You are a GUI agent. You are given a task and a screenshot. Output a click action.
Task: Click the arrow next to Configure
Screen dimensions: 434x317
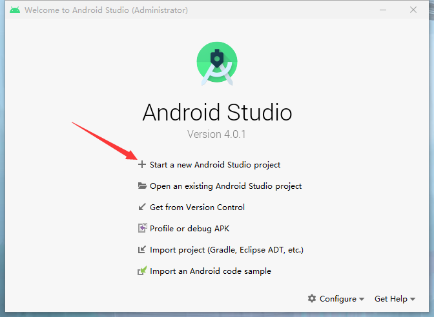362,299
